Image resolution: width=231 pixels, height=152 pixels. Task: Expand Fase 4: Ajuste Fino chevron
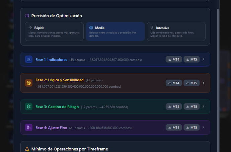pos(203,128)
